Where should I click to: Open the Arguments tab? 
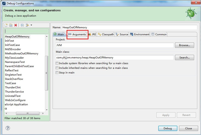[77, 34]
